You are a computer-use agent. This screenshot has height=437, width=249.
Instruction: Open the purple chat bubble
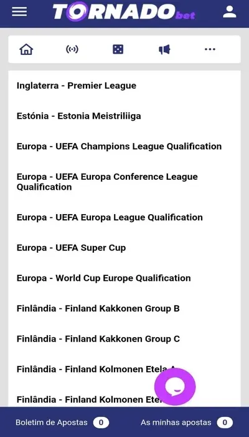(x=175, y=386)
